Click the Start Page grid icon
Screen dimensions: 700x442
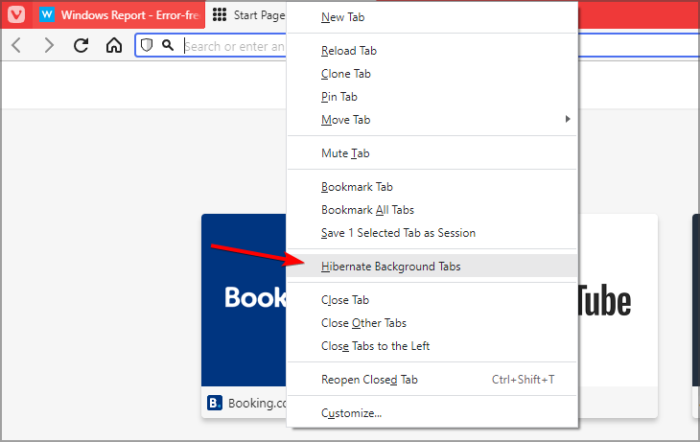pos(220,14)
